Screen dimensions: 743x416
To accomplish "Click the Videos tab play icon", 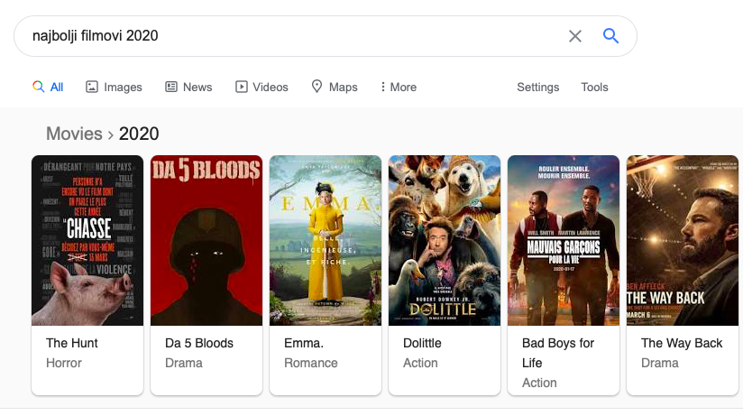I will pos(241,87).
